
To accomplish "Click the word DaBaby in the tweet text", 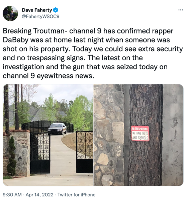I will coord(15,40).
